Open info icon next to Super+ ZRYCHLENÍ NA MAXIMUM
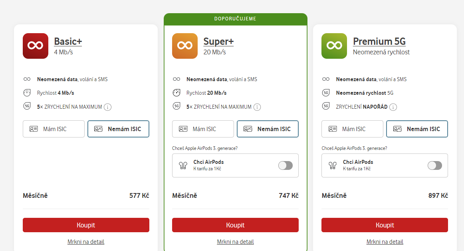 (x=257, y=107)
